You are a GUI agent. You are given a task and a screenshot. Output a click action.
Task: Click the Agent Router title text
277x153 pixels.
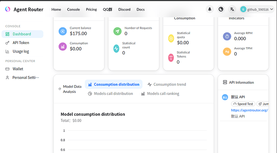(x=29, y=10)
